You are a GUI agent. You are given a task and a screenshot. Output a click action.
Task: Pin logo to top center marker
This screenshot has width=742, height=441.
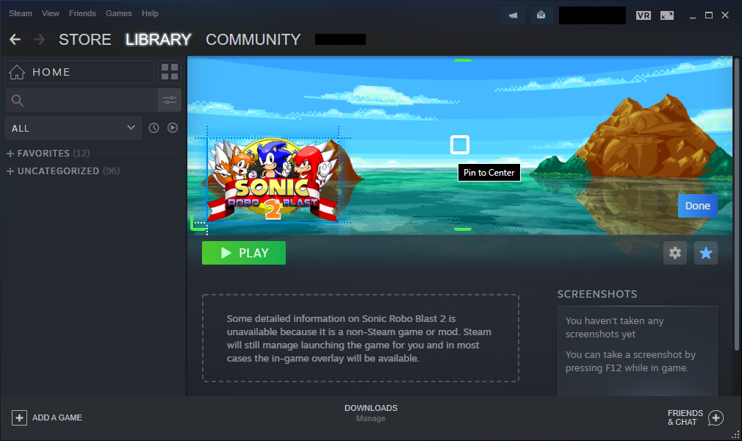(463, 60)
